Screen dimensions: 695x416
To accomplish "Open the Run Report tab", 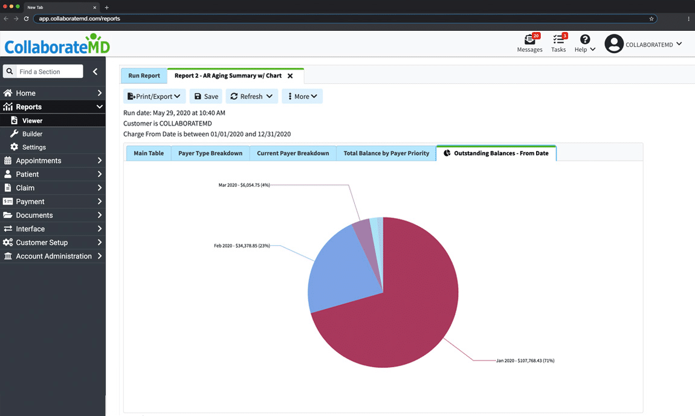I will (x=144, y=75).
